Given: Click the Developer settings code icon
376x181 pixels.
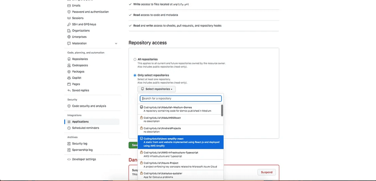Looking at the screenshot, I should 69,159.
